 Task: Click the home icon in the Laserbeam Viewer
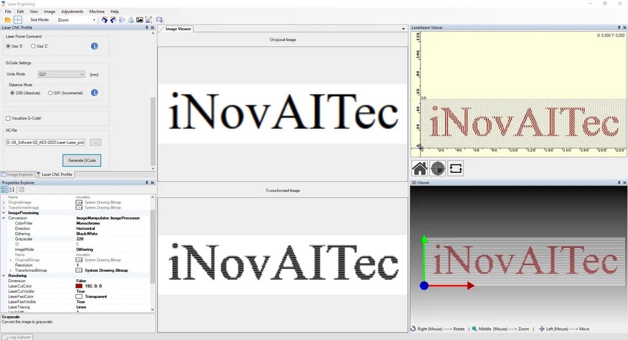pyautogui.click(x=419, y=168)
